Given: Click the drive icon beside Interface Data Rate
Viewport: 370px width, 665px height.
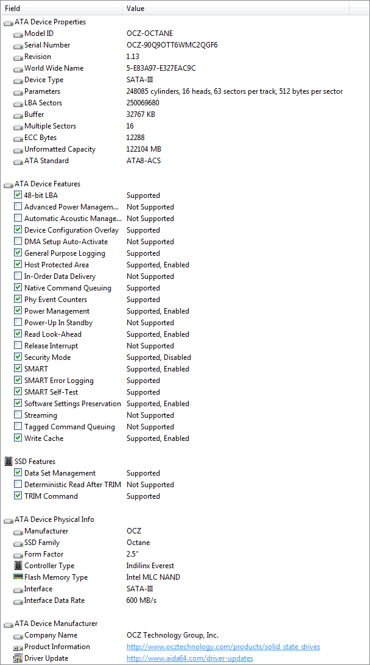Looking at the screenshot, I should pos(18,602).
